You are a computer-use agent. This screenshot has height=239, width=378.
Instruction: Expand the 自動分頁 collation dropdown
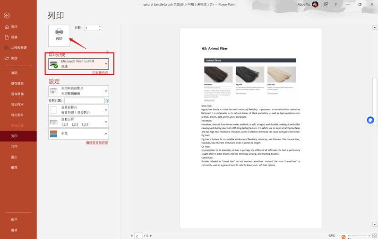pyautogui.click(x=78, y=122)
